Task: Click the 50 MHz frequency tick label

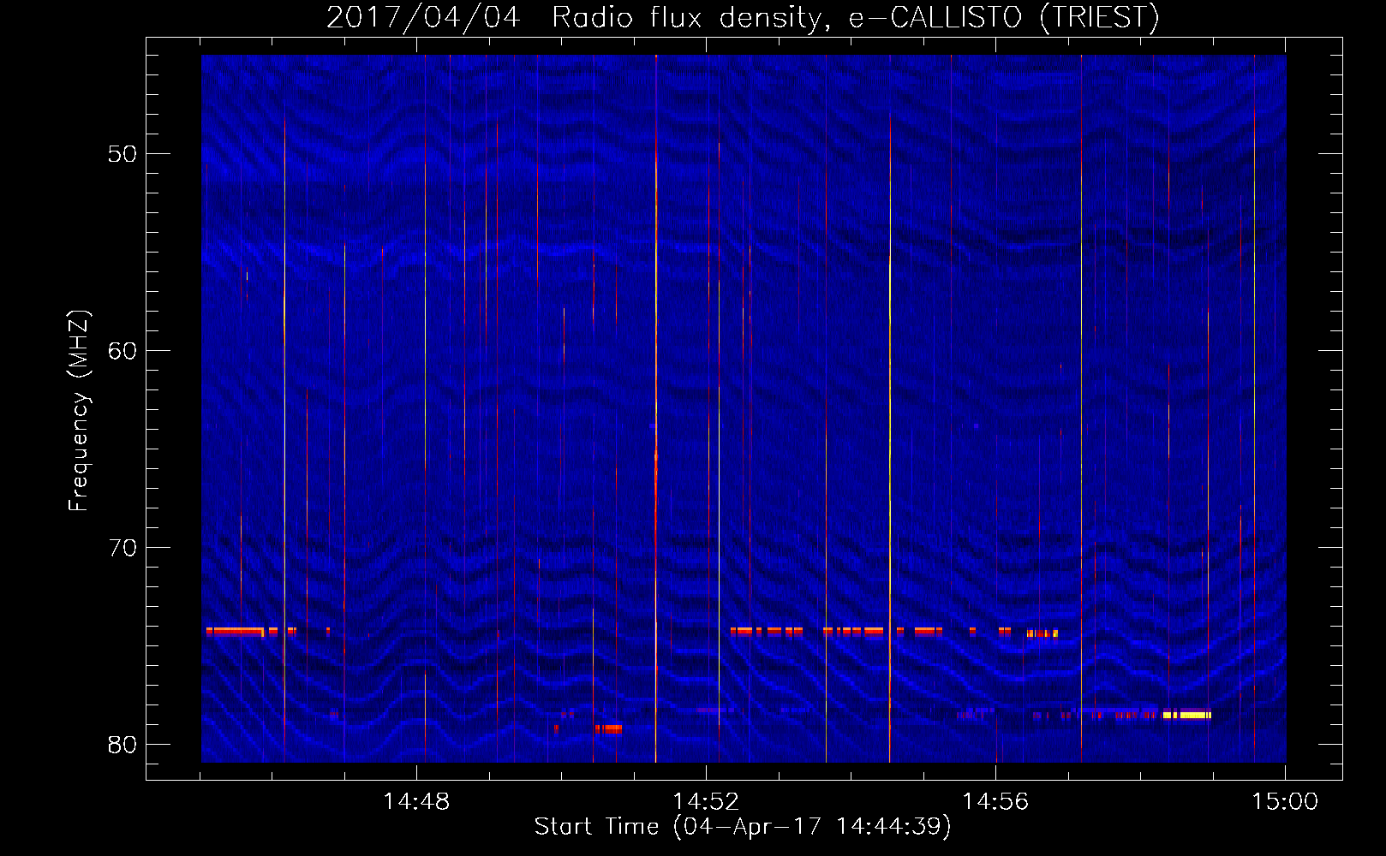Action: 122,154
